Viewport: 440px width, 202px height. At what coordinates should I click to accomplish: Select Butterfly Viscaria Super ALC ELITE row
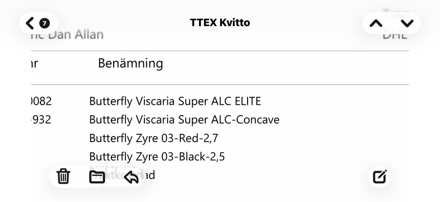coord(175,101)
